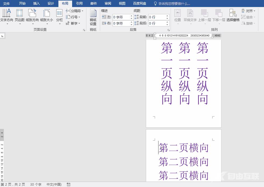264x187 pixels.
Task: Open the Text Direction (文字方向) tool
Action: click(x=6, y=16)
